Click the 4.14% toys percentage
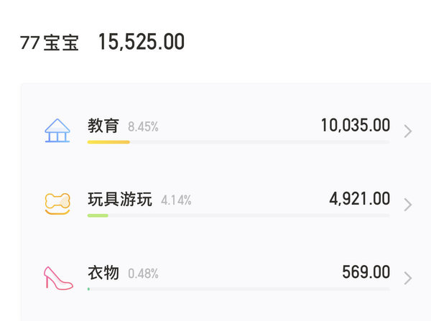The height and width of the screenshot is (321, 431). coord(176,200)
